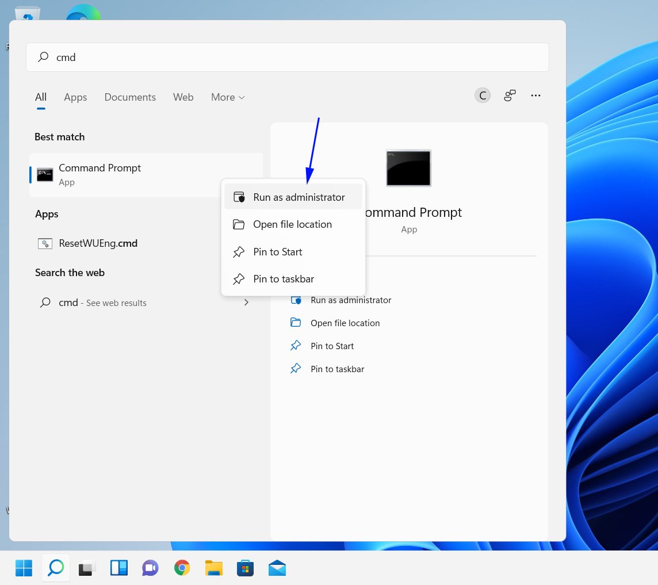Open the Mail app from the taskbar
This screenshot has height=585, width=658.
click(x=277, y=568)
